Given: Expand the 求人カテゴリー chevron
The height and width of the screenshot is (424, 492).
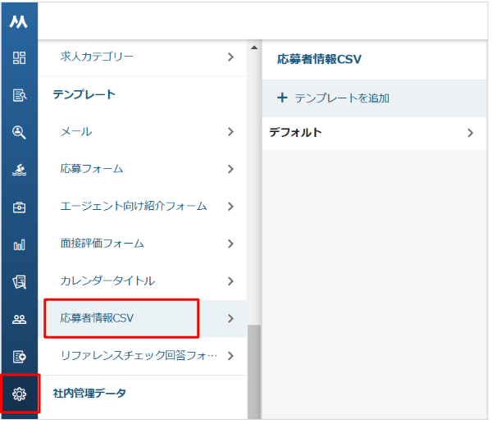Looking at the screenshot, I should pos(230,57).
